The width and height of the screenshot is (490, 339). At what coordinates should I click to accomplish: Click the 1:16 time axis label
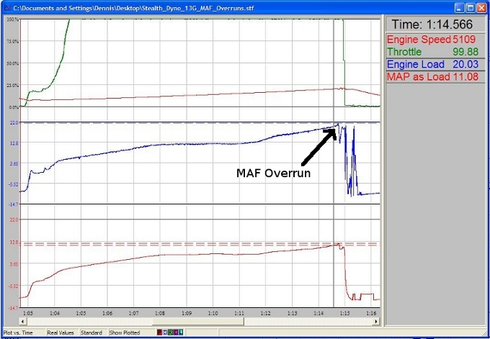tap(371, 313)
